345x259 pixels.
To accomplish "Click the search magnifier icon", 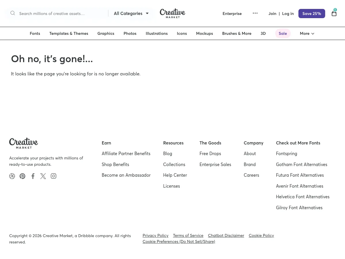I will click(13, 13).
